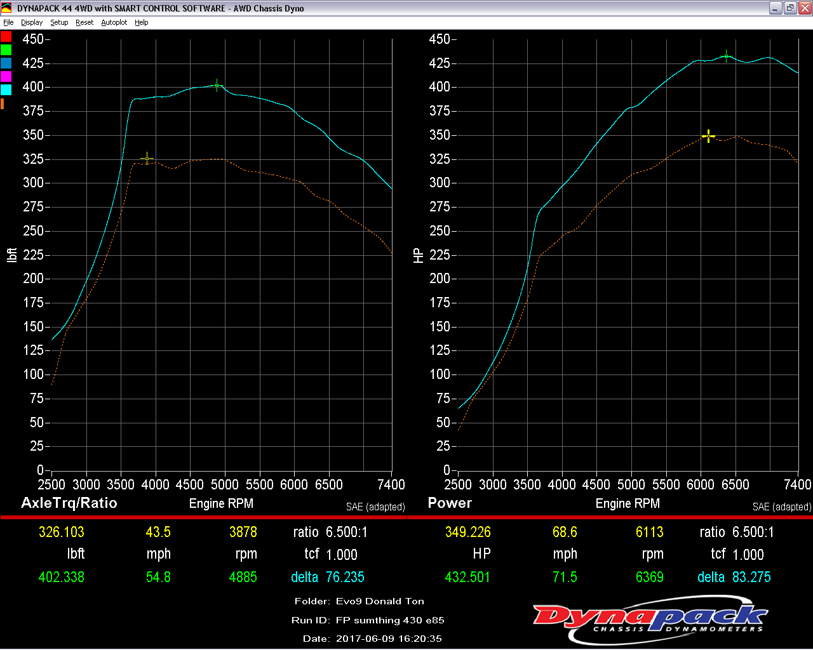Click green peak marker on torque curve

click(x=217, y=85)
